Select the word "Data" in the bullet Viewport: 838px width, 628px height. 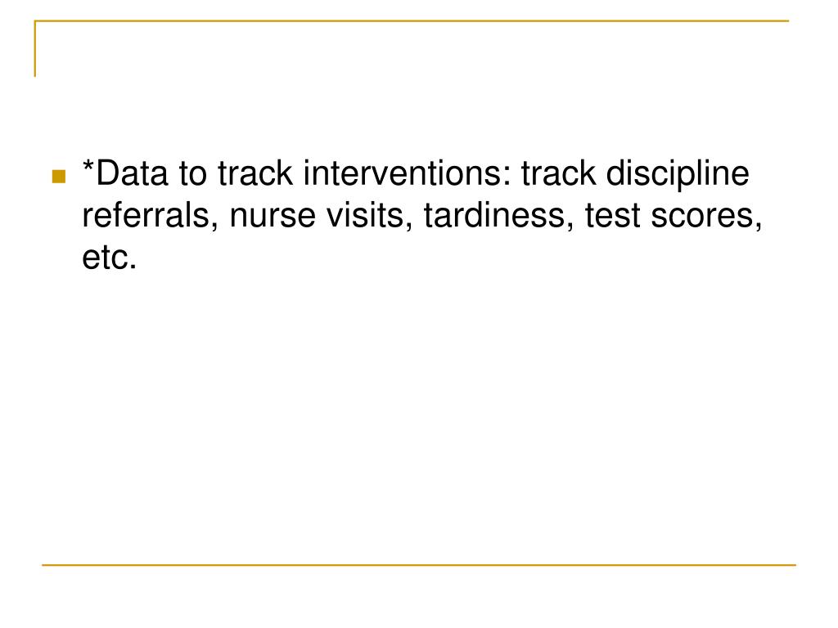pos(132,173)
